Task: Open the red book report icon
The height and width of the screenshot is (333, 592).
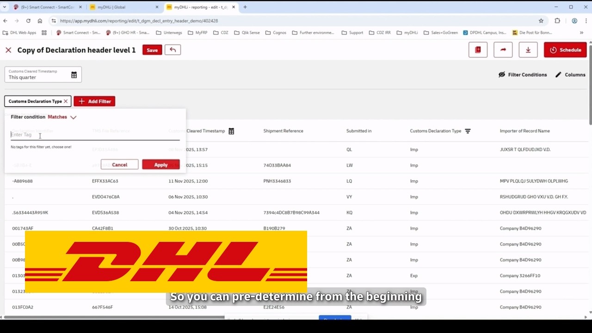Action: point(478,50)
